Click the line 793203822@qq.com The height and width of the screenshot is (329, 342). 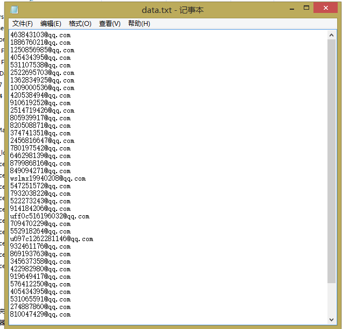pyautogui.click(x=40, y=194)
